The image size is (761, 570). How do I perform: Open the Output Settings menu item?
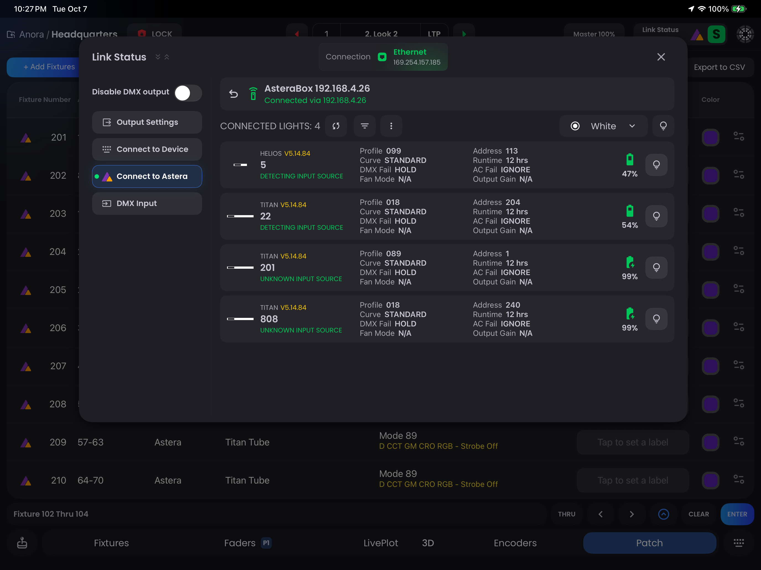click(x=147, y=122)
